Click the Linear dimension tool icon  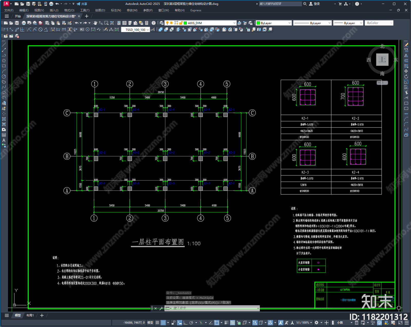coord(6,30)
